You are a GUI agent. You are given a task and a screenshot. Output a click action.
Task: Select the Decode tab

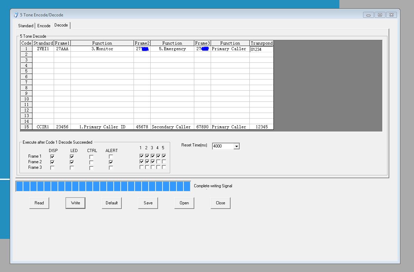(x=61, y=25)
